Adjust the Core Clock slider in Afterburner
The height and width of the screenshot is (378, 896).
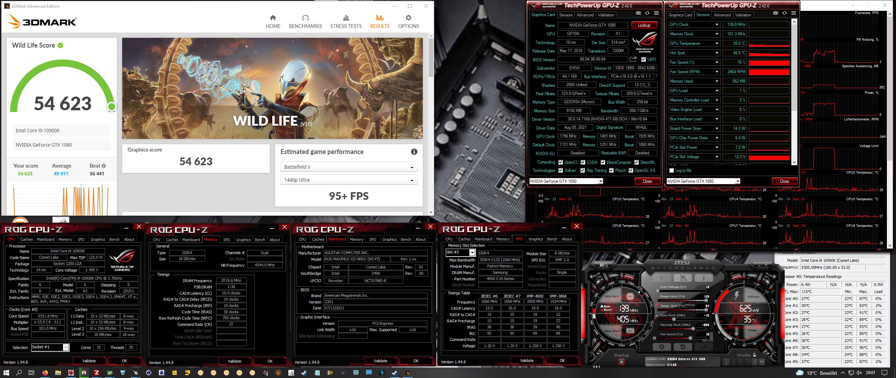[x=682, y=319]
